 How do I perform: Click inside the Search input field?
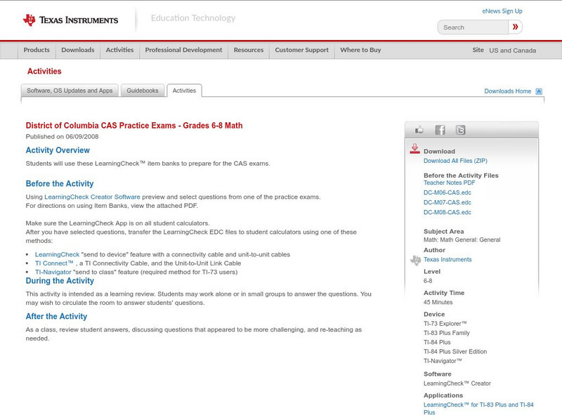pyautogui.click(x=471, y=27)
